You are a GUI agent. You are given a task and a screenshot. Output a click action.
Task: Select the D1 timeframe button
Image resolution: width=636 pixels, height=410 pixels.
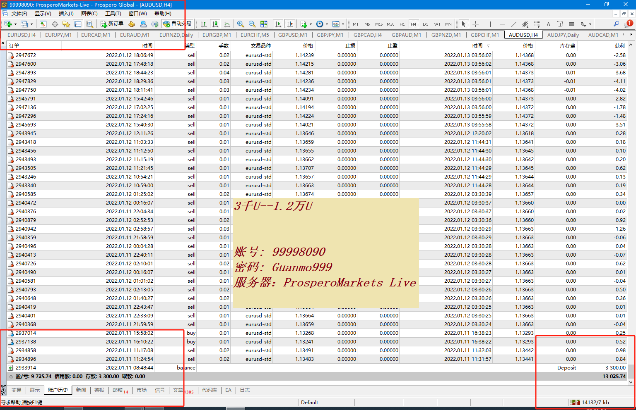tap(425, 24)
